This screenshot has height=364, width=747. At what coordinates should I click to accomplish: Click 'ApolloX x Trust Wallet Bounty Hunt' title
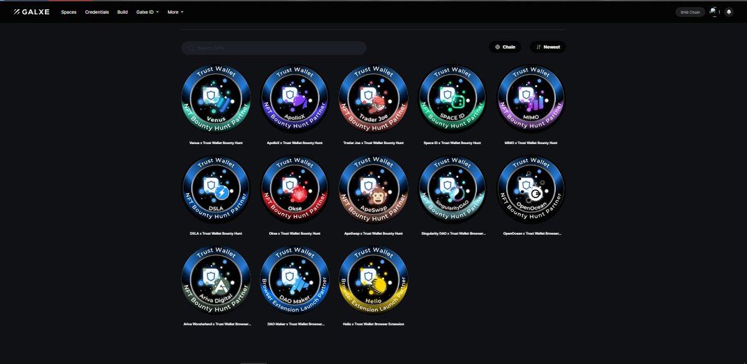pos(295,143)
